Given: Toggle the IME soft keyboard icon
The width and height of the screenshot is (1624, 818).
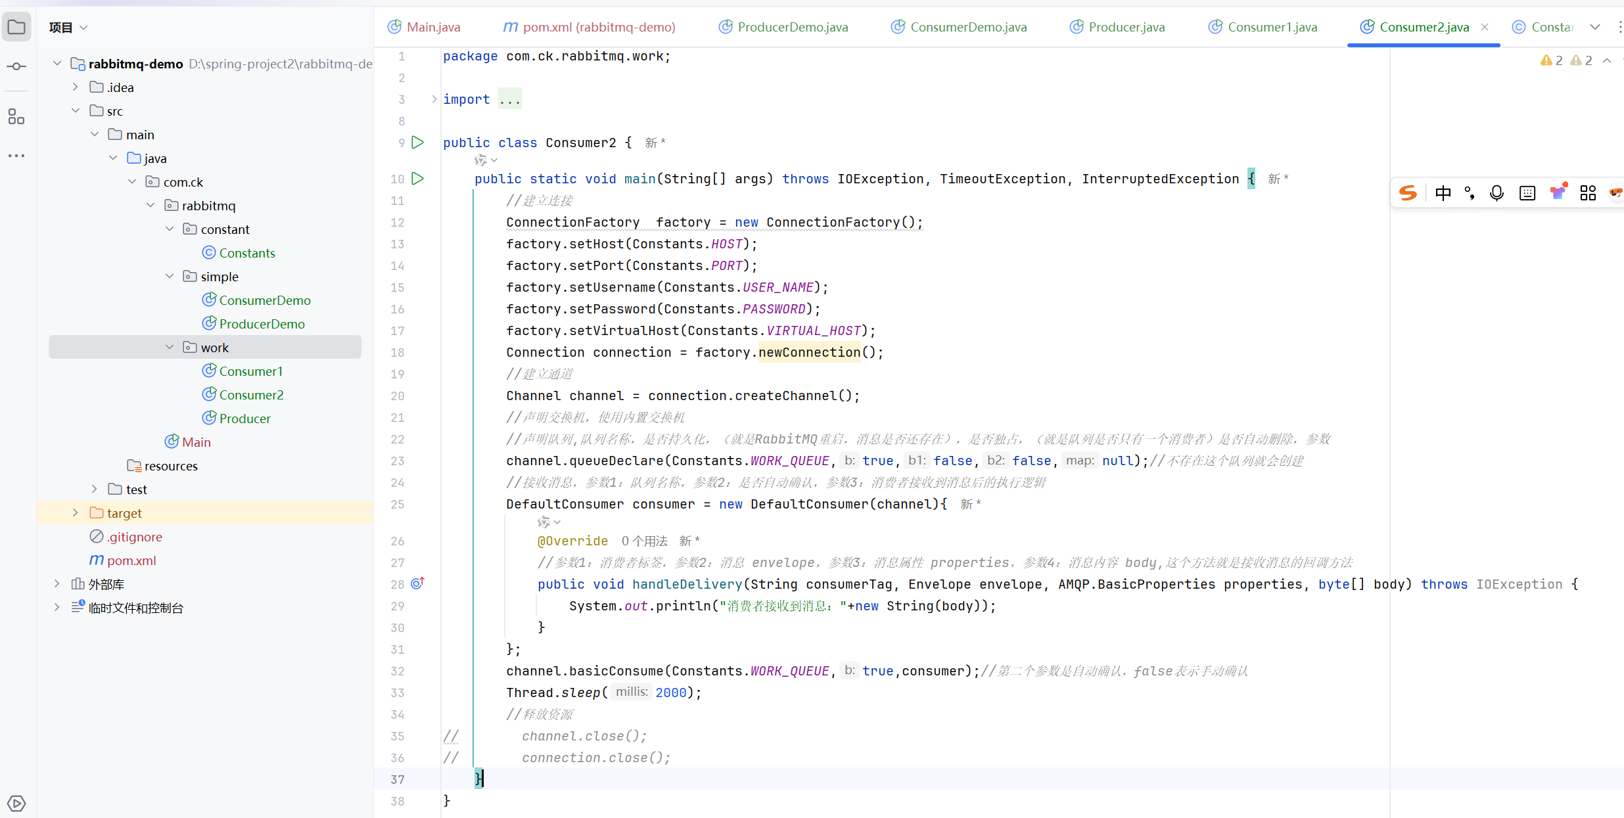Looking at the screenshot, I should (1527, 193).
